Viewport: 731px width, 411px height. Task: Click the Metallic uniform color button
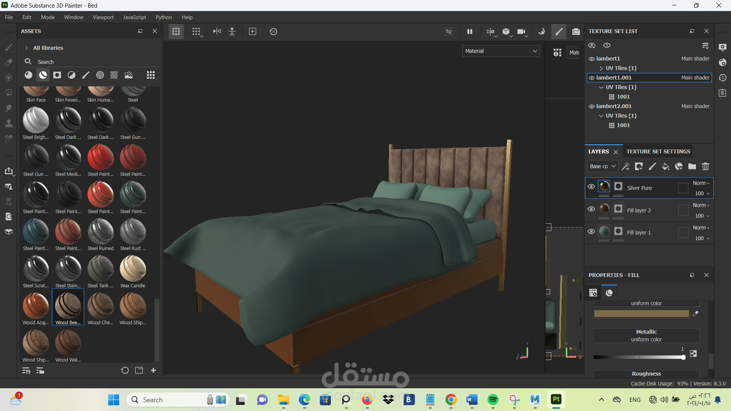(x=646, y=336)
